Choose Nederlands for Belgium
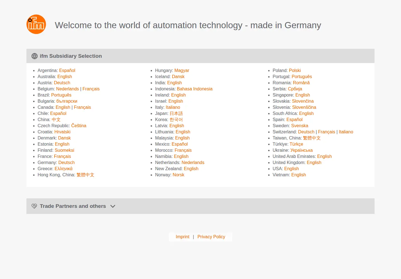401x279 pixels. coord(67,89)
